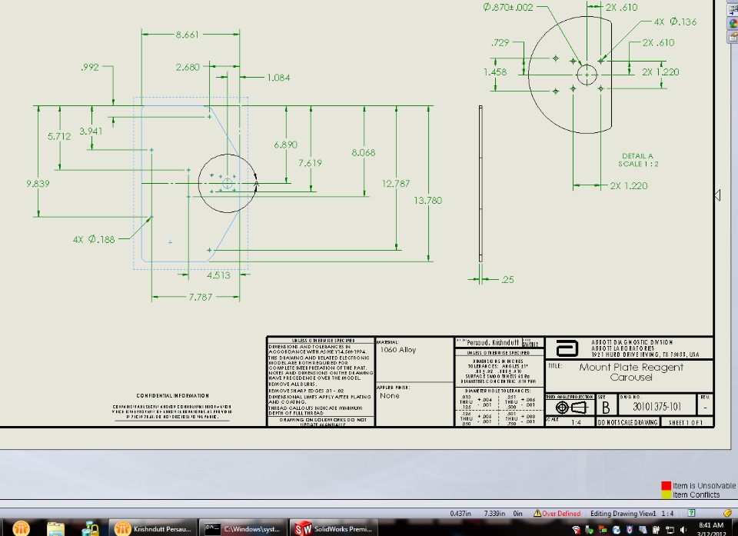Select the 3.941 dimension
The image size is (738, 536).
coord(91,131)
